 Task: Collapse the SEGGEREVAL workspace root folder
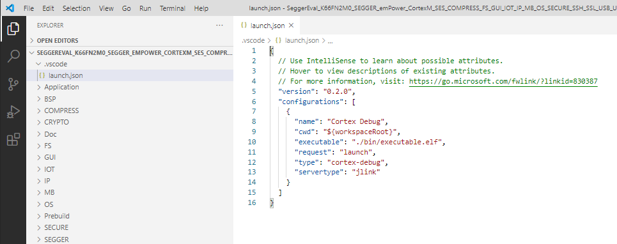[130, 52]
